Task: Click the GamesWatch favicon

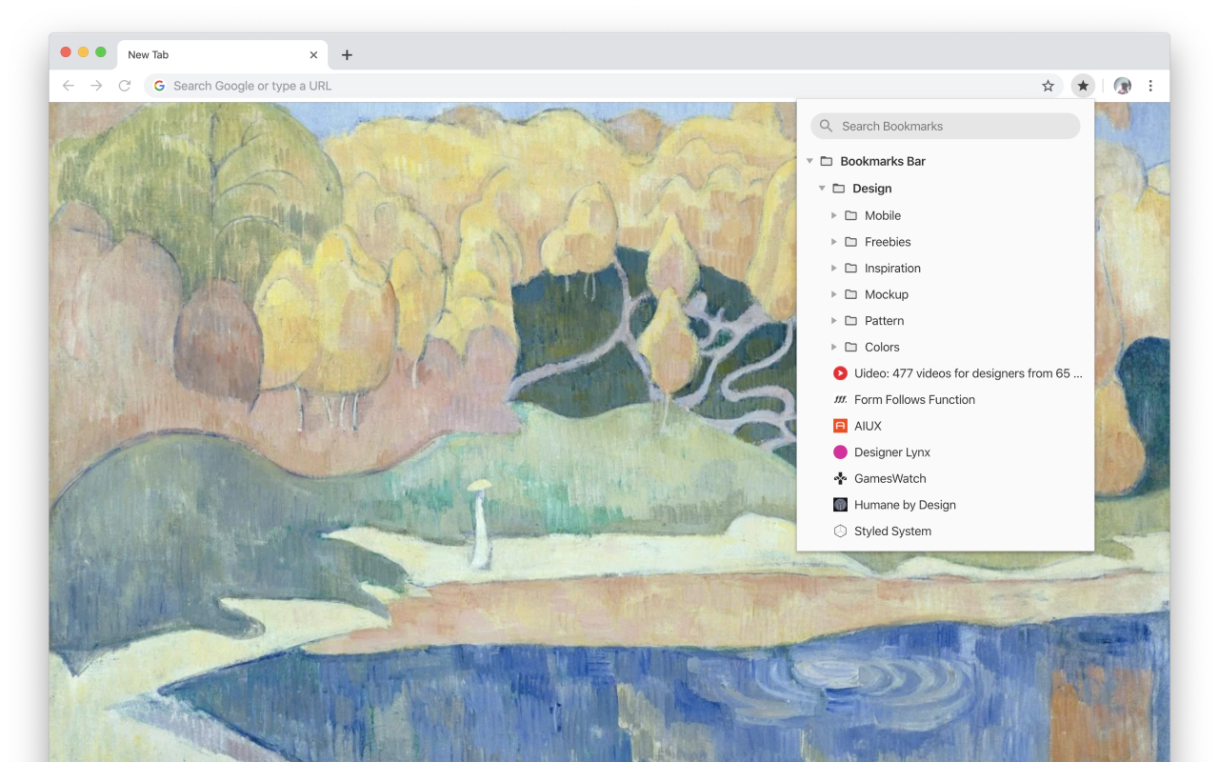Action: pyautogui.click(x=840, y=478)
